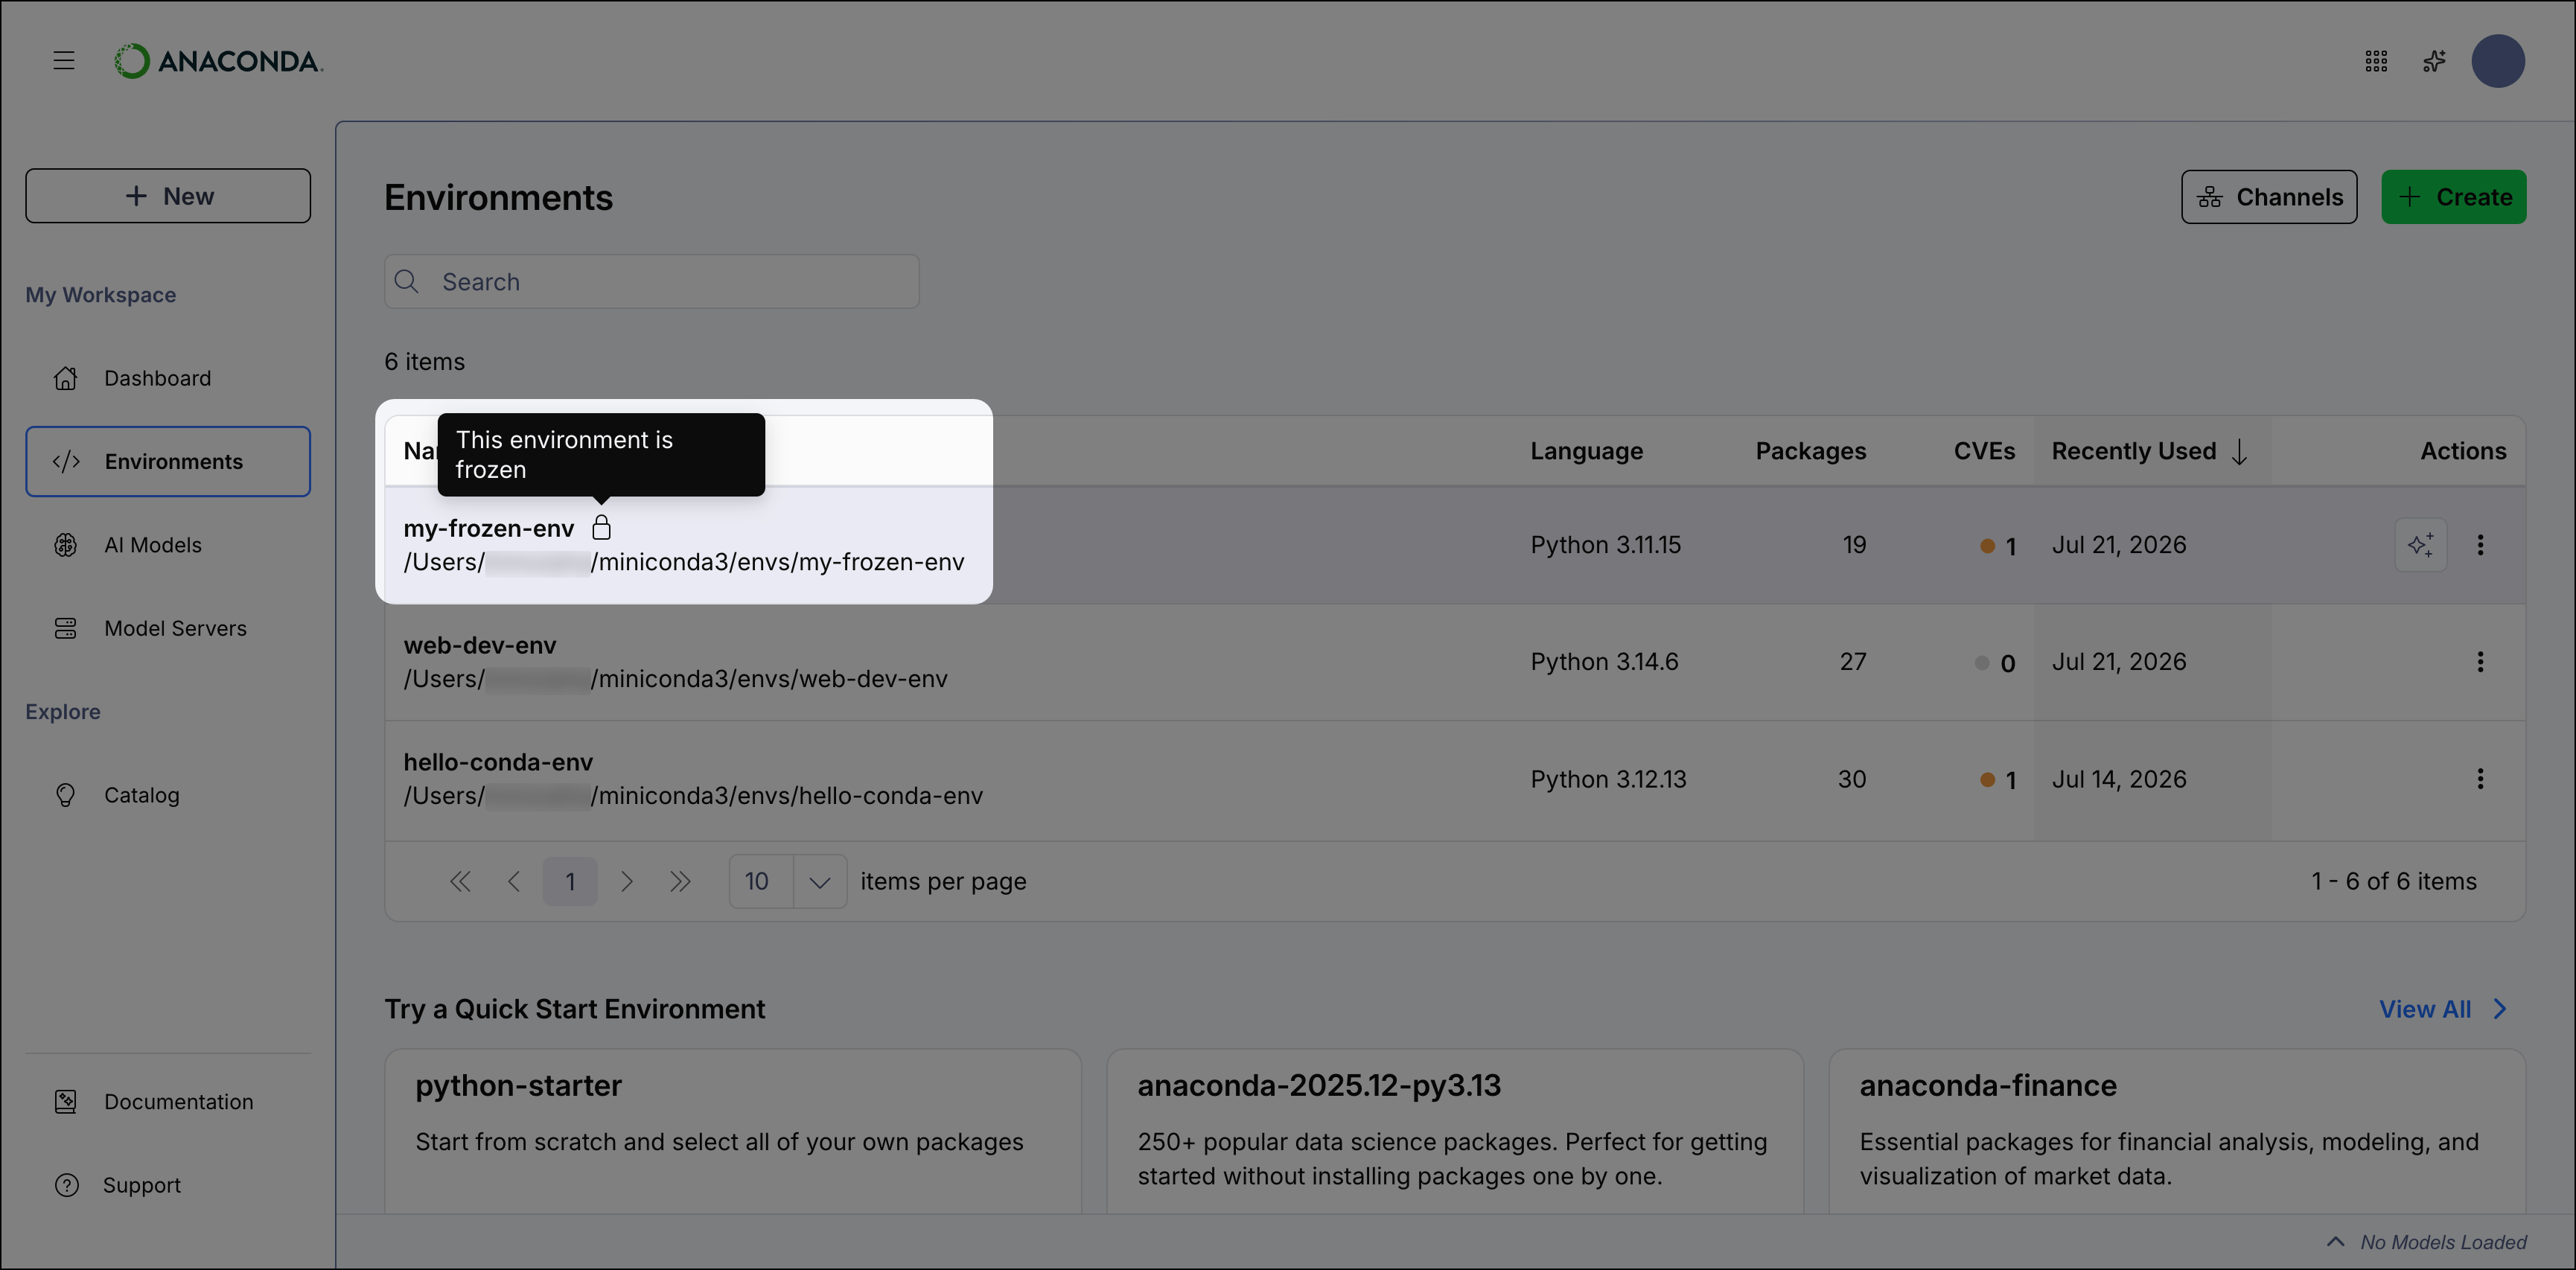
Task: Click the Jul 14, 2026 date cell
Action: click(2119, 779)
